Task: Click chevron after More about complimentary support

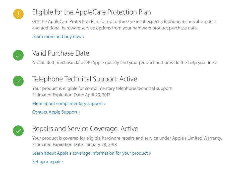Action: [x=105, y=104]
